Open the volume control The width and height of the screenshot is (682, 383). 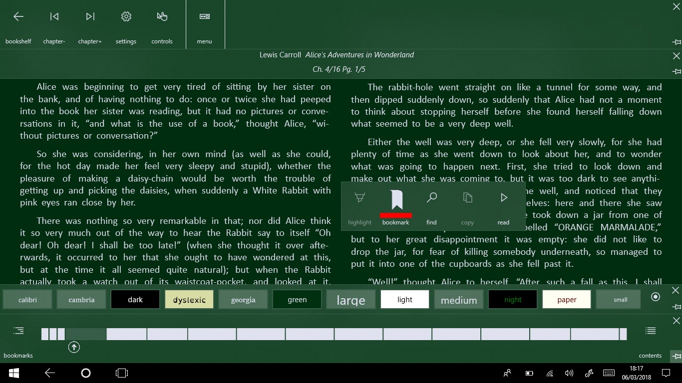(x=569, y=373)
